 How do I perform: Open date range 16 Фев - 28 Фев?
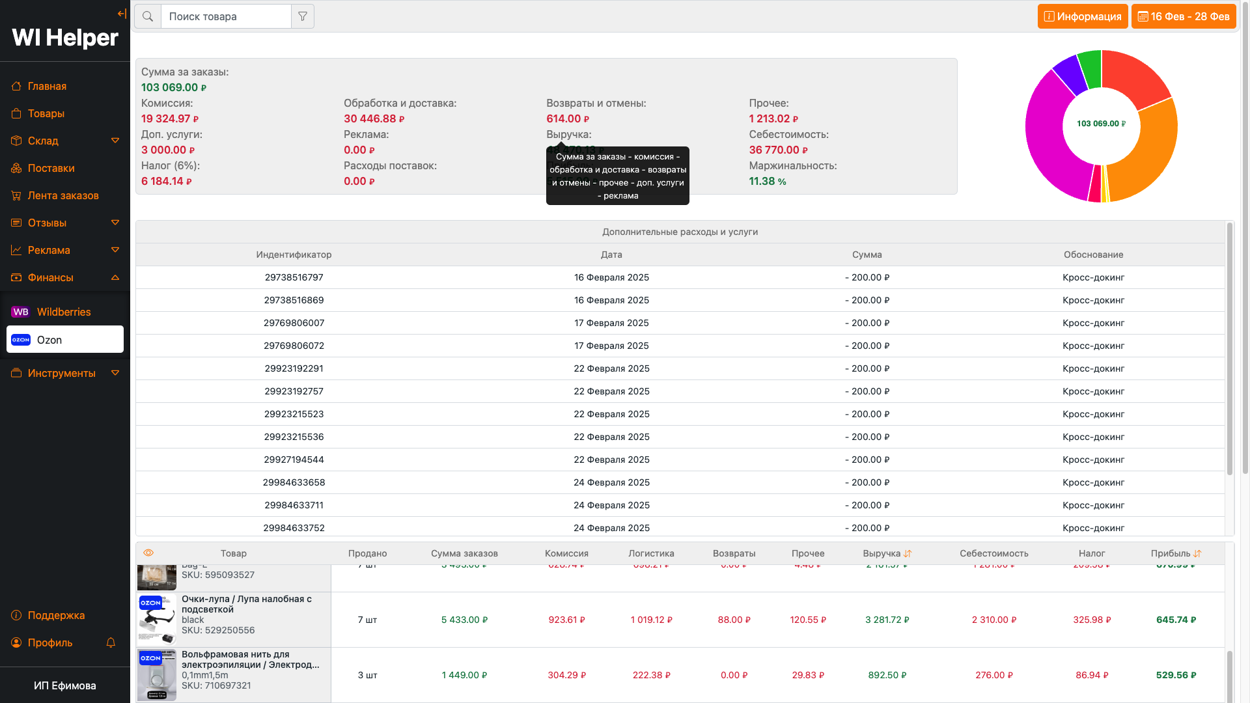click(1183, 16)
